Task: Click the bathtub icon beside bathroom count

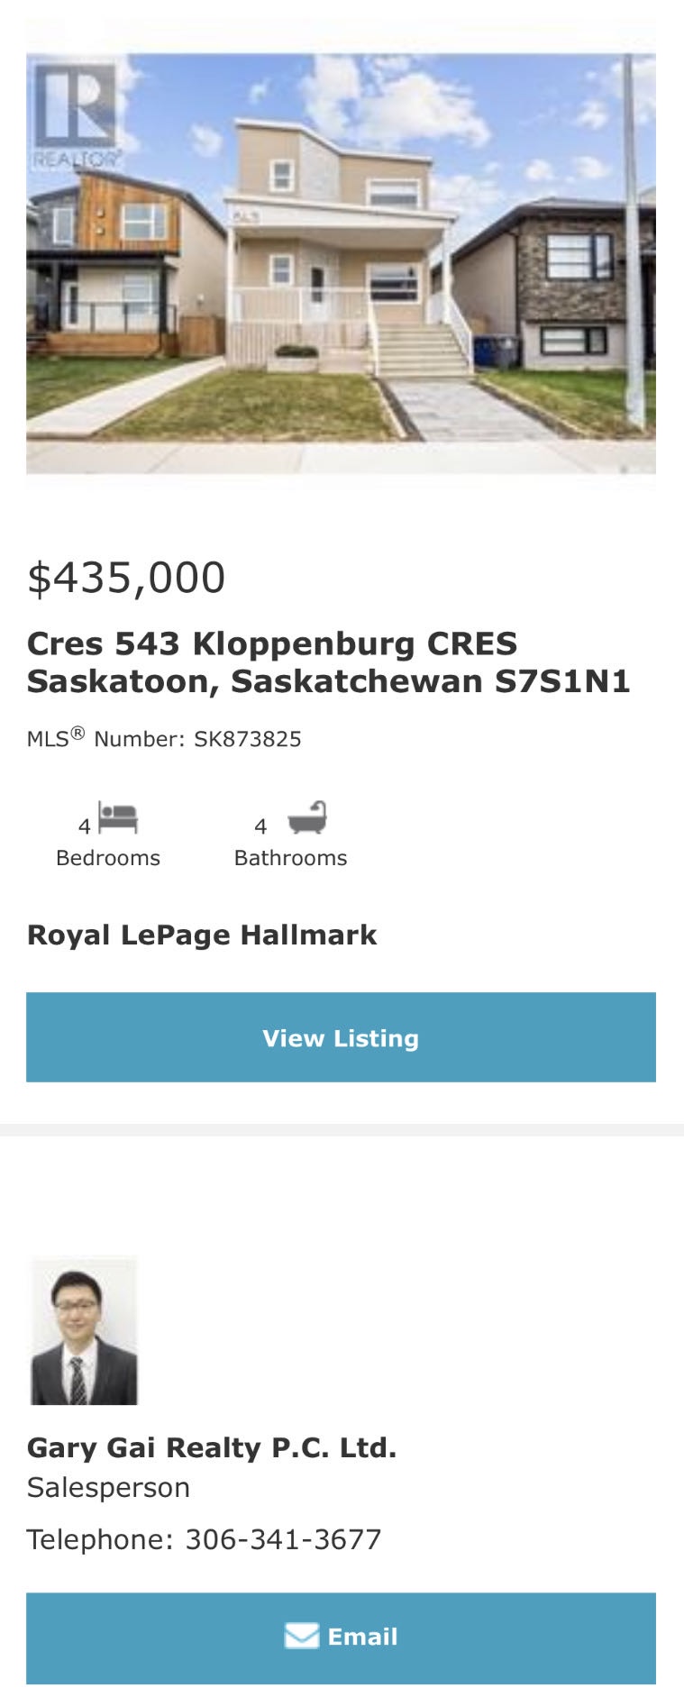Action: 307,817
